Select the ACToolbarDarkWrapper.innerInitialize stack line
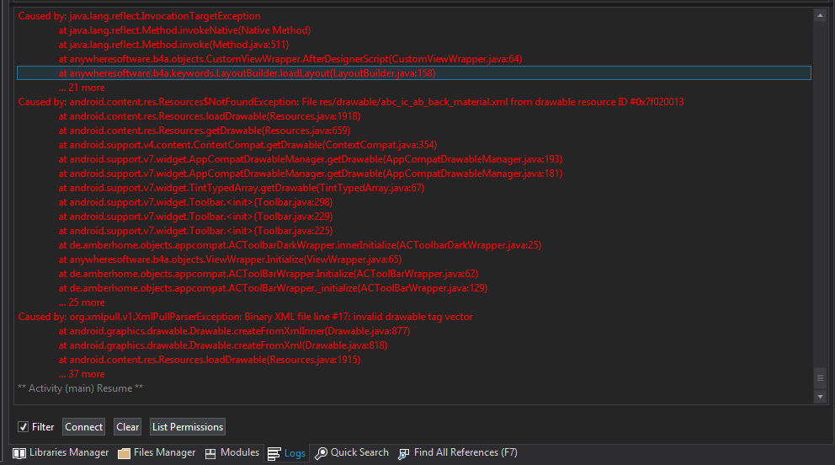835x465 pixels. (x=300, y=245)
